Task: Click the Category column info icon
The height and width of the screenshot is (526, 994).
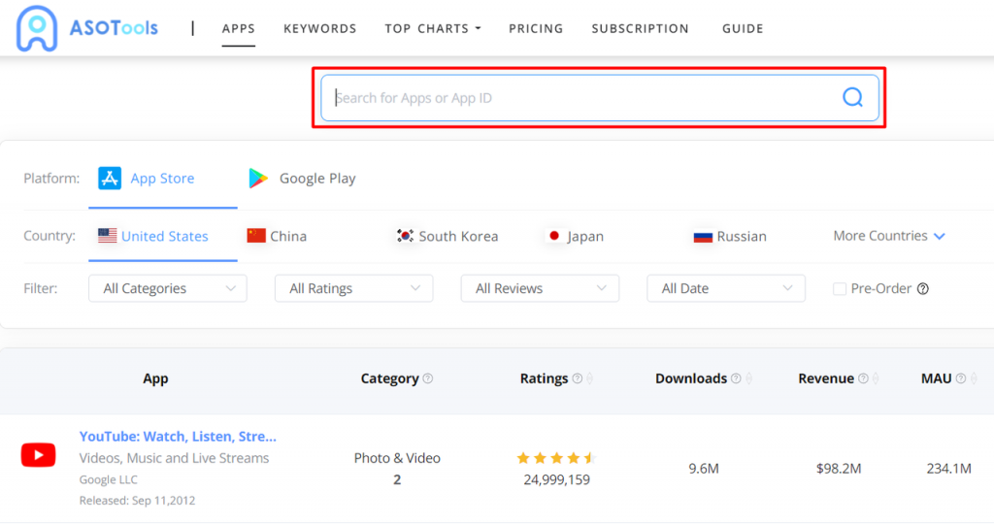Action: point(428,378)
